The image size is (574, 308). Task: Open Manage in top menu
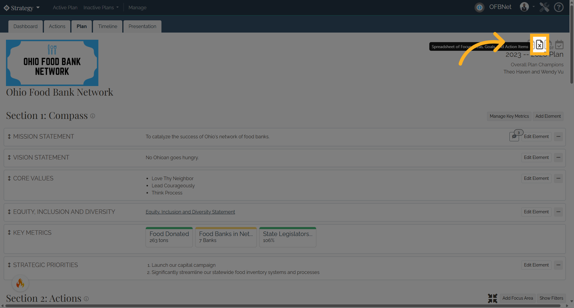[138, 7]
